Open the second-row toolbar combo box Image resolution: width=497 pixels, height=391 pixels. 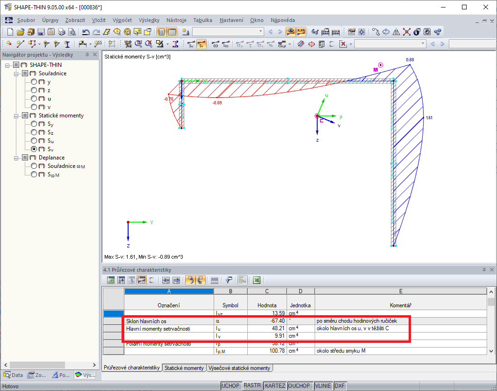coord(390,44)
